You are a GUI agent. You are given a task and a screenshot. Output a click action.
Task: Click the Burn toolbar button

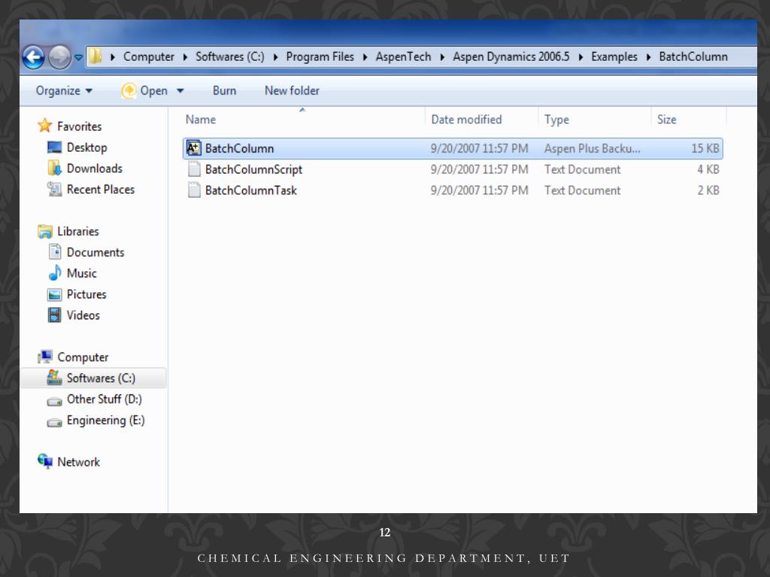(224, 91)
